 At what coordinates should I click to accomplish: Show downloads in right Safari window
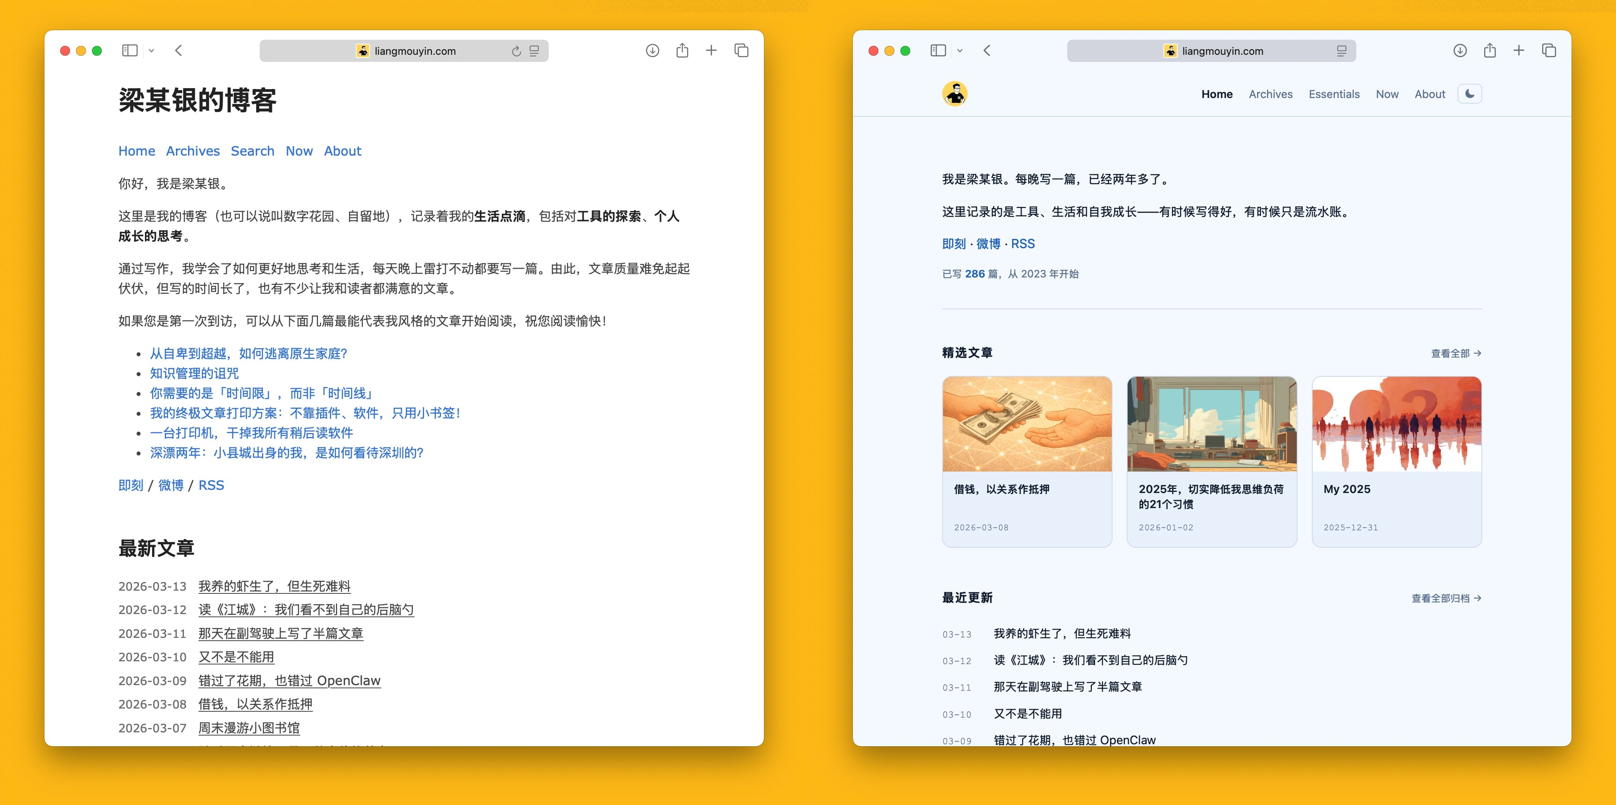pyautogui.click(x=1460, y=51)
